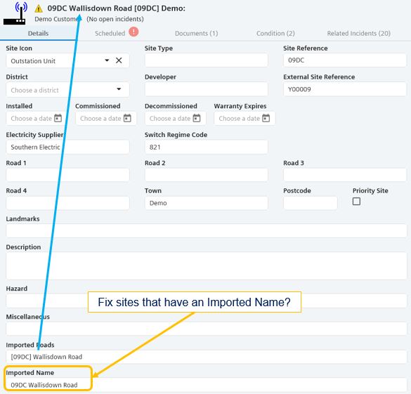Screen dimensions: 411x394
Task: Expand the Site Icon dropdown arrow
Action: coord(107,60)
